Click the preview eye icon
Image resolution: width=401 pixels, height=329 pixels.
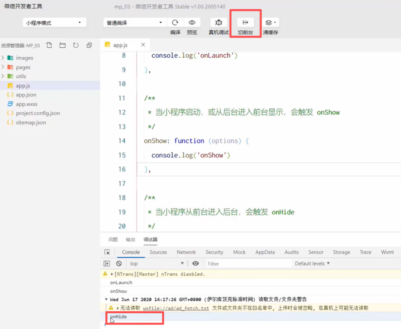tap(192, 23)
